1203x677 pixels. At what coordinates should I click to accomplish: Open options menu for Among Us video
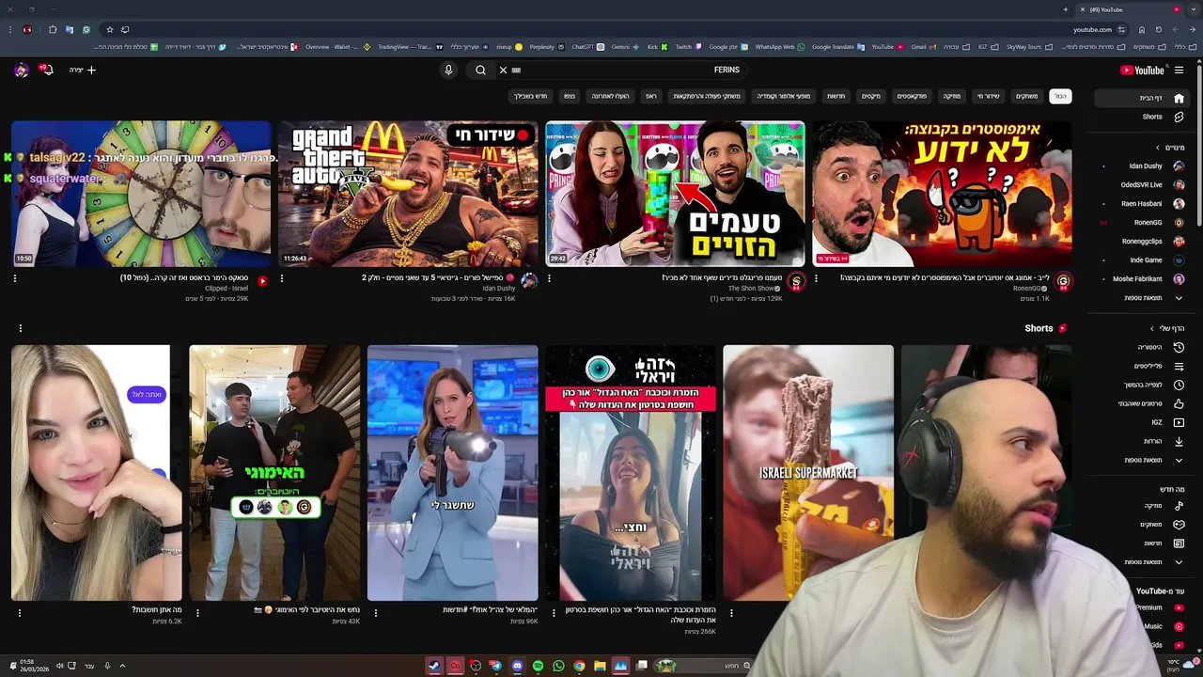(816, 278)
